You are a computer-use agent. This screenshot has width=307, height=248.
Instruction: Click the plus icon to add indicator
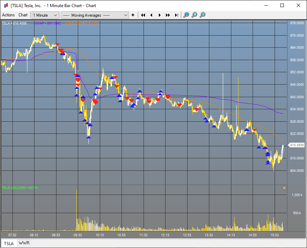pos(133,15)
